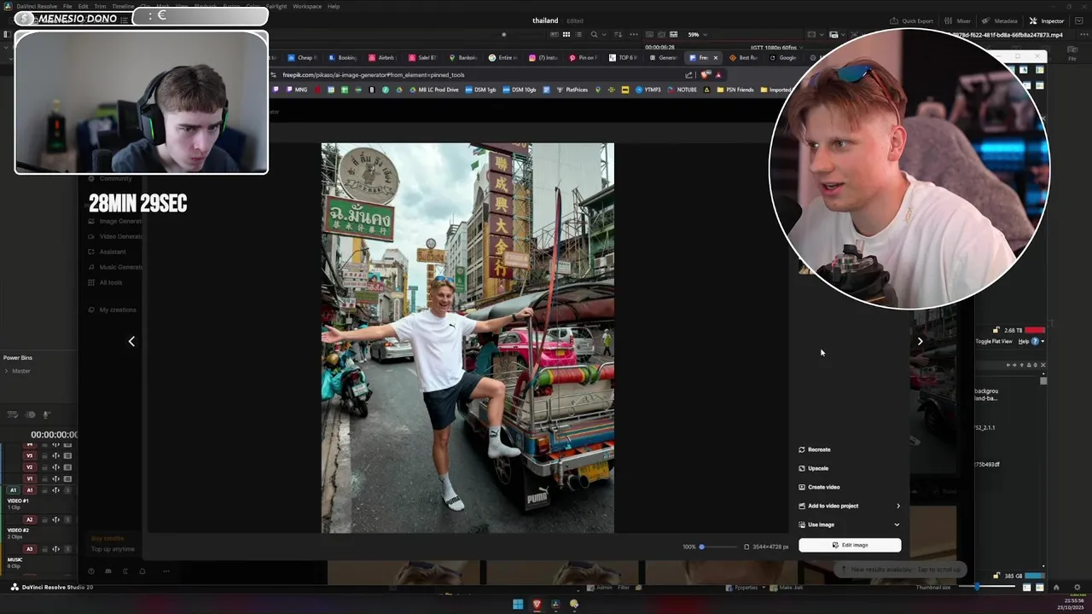This screenshot has height=614, width=1092.
Task: Solo the A2 audio track
Action: tap(67, 520)
